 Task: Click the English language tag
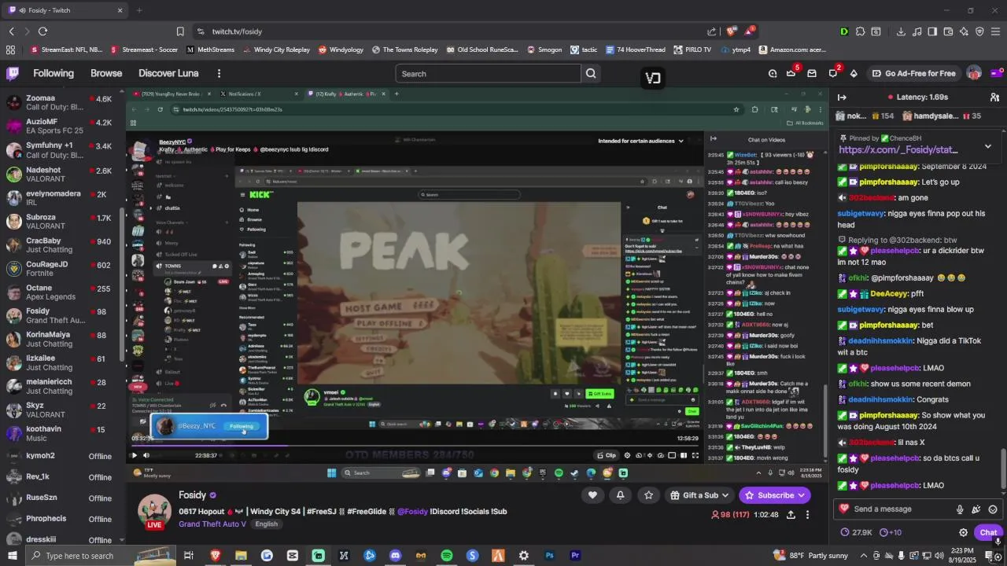tap(266, 524)
